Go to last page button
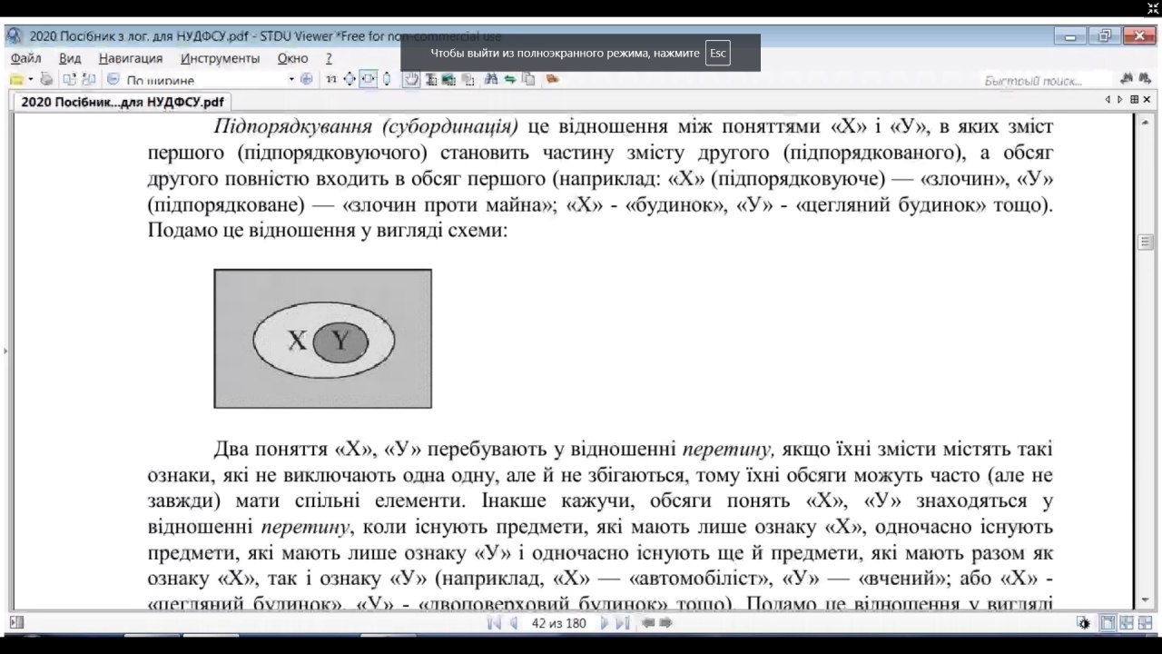Image resolution: width=1162 pixels, height=654 pixels. coord(623,623)
